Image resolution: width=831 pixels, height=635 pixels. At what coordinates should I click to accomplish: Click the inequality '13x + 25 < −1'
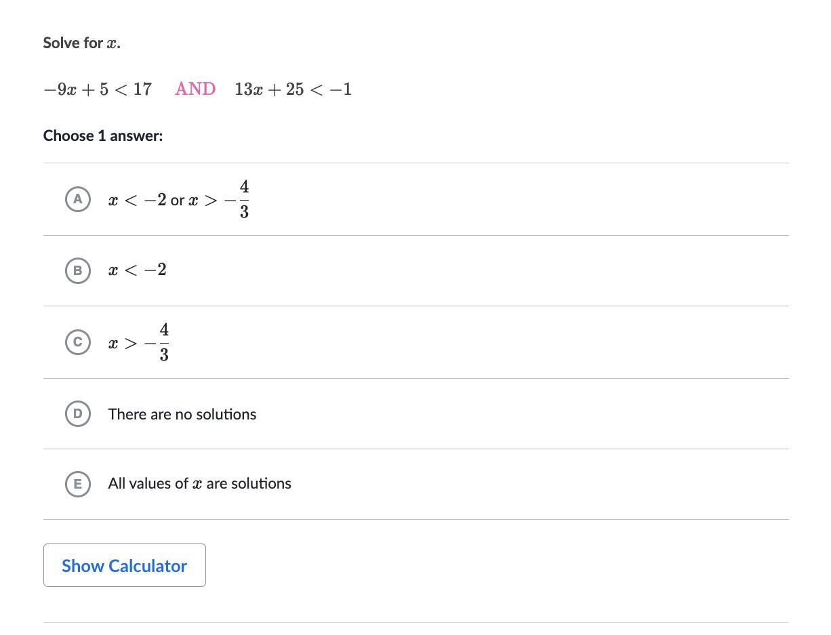point(293,89)
